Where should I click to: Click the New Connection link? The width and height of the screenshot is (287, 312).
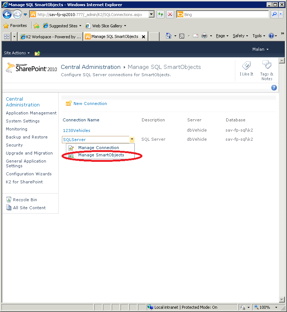point(87,104)
